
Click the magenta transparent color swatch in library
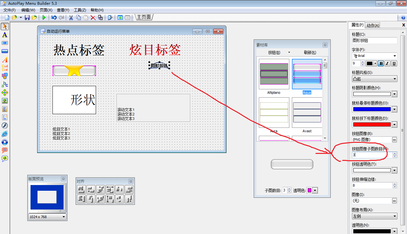click(x=309, y=190)
